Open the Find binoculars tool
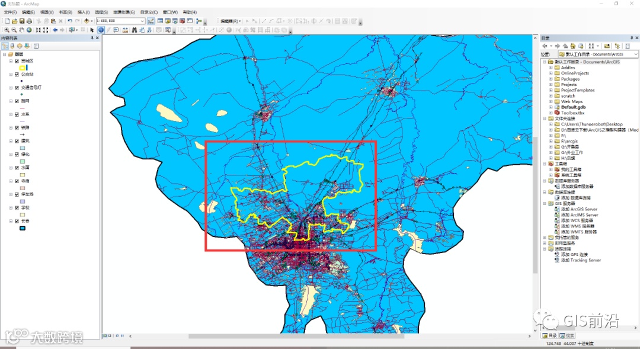640x349 pixels. pyautogui.click(x=134, y=30)
